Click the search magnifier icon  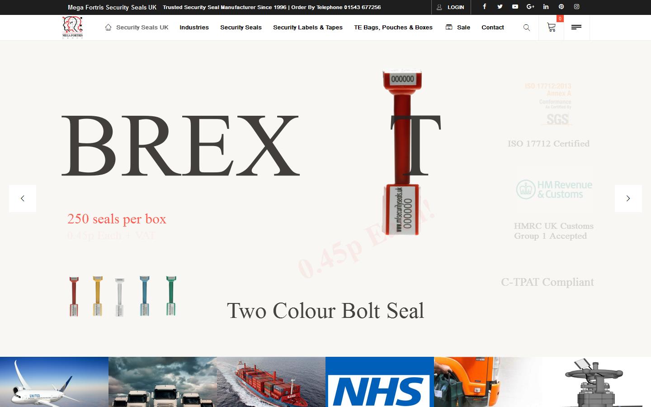pos(527,28)
